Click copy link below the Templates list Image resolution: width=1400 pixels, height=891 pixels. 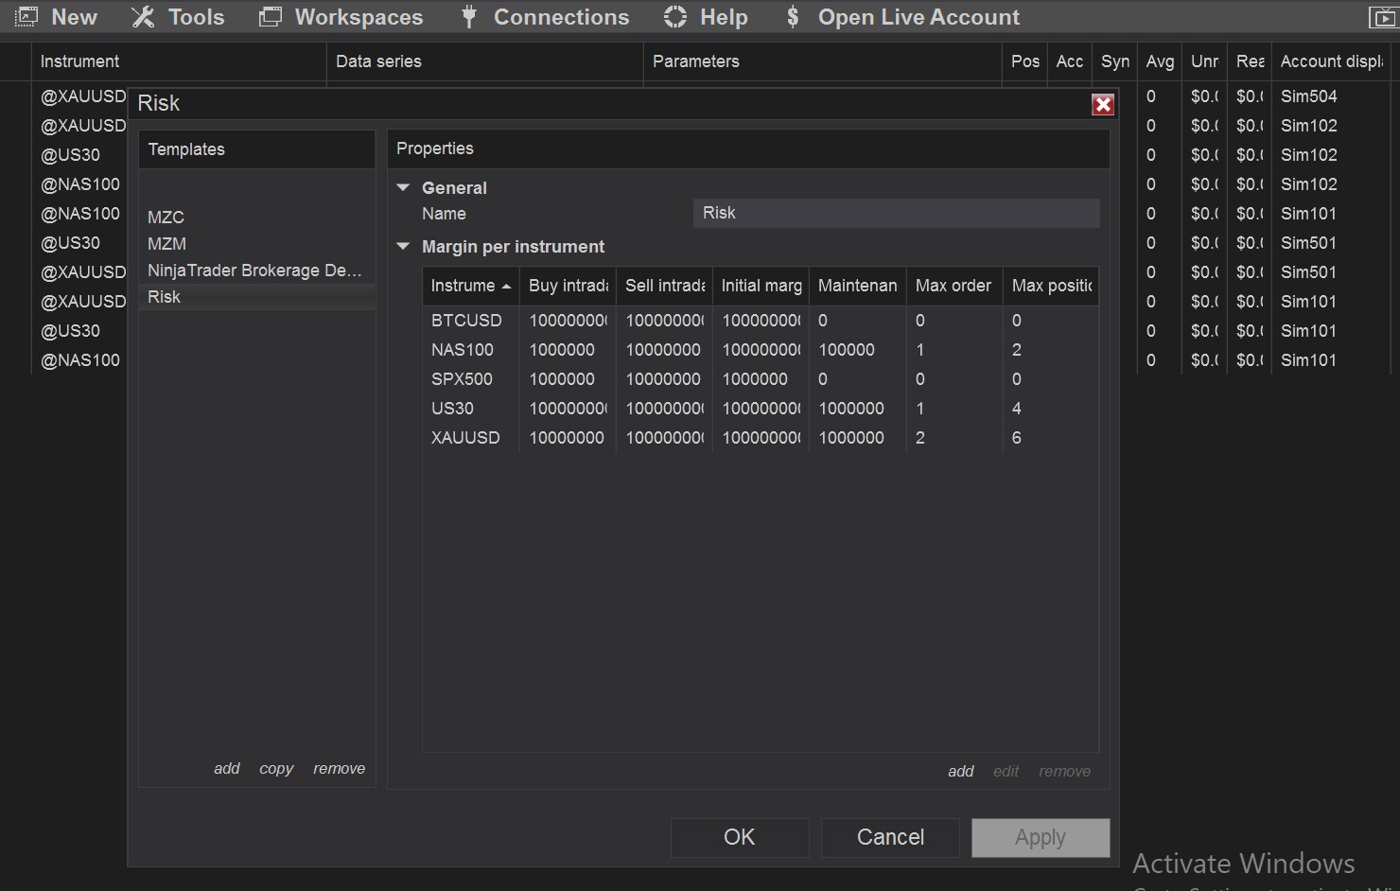point(276,768)
